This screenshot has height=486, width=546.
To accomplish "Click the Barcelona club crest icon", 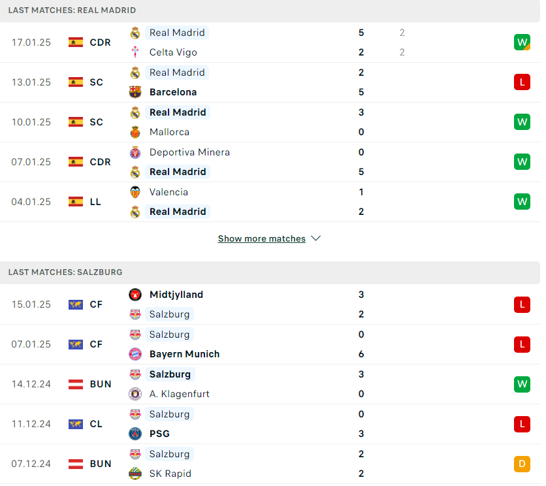I will (135, 92).
